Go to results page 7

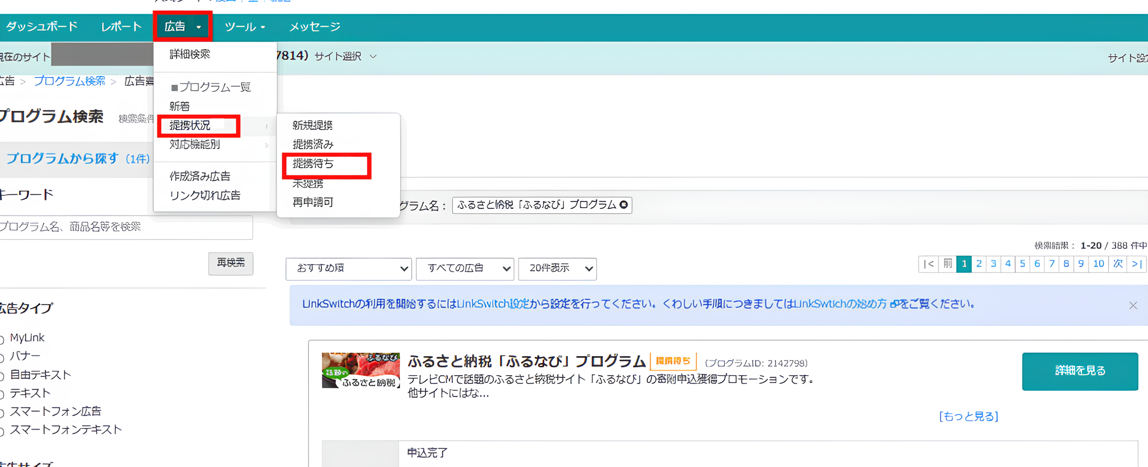(x=1052, y=264)
